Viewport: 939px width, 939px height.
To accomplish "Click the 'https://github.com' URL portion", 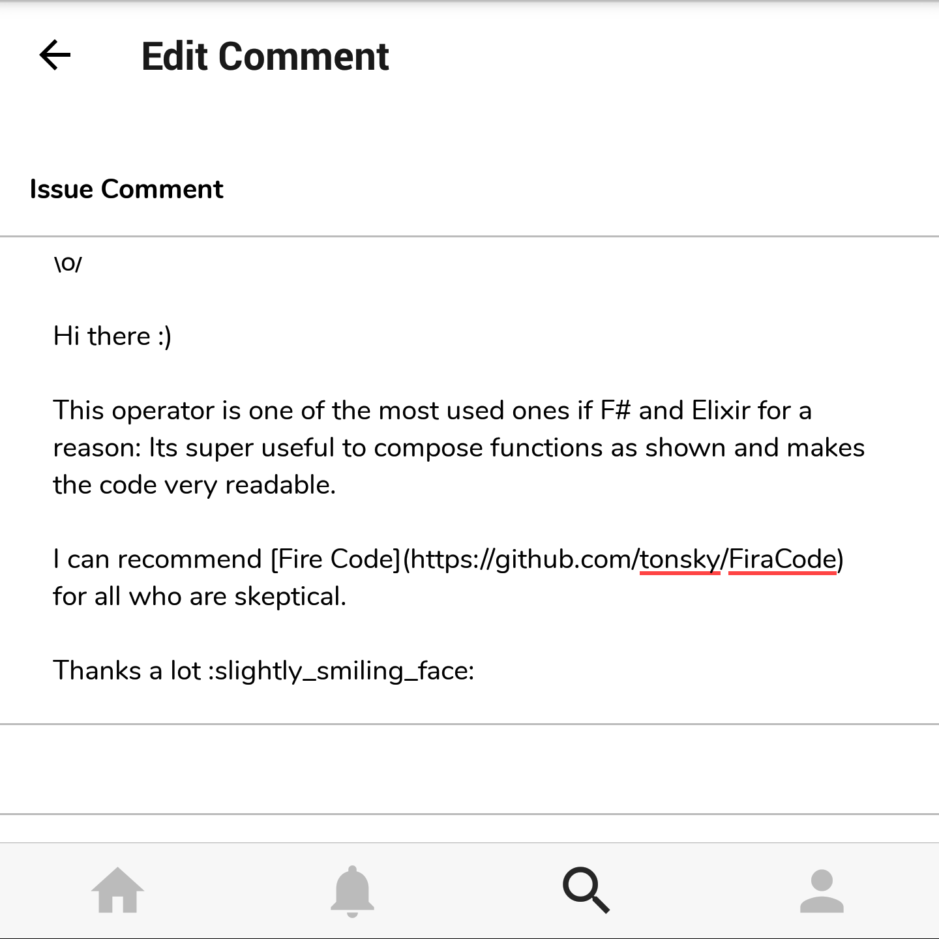I will click(x=522, y=559).
